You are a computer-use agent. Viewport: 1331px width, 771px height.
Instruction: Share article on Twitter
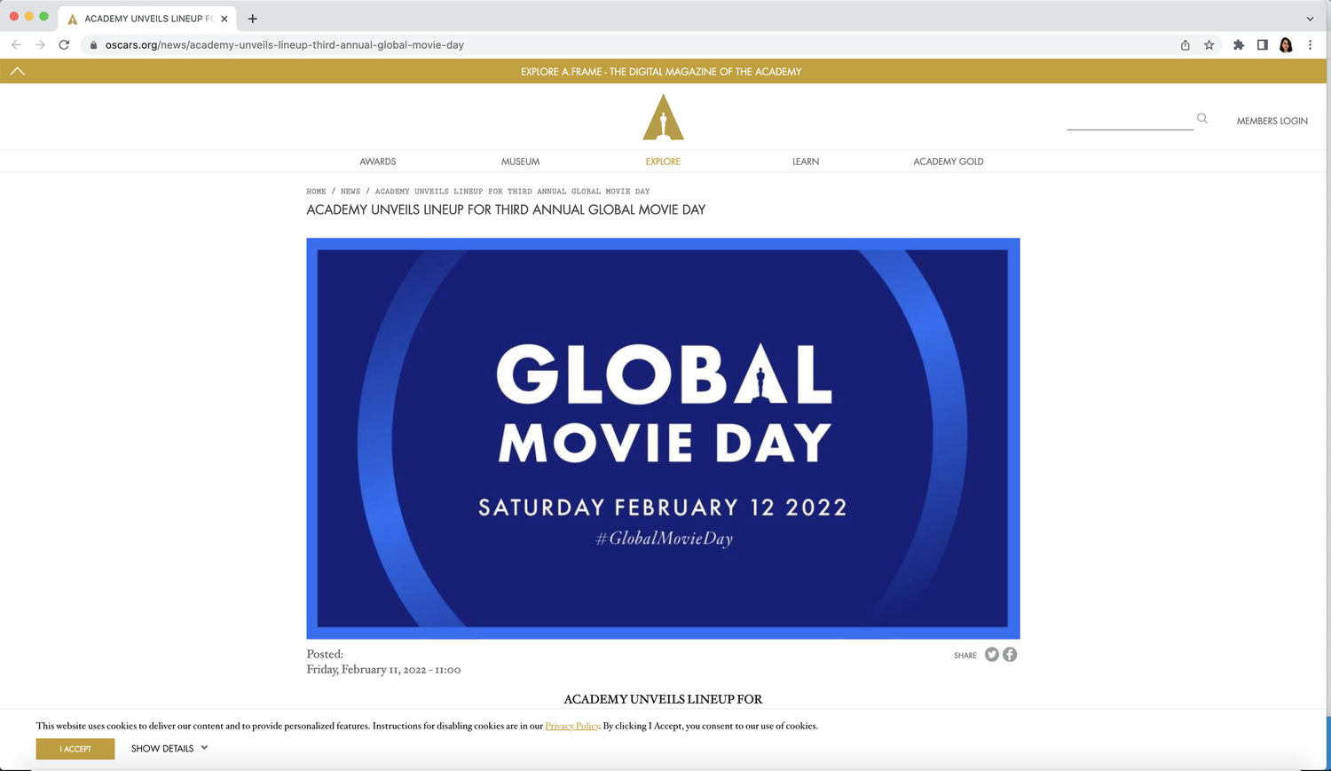[992, 654]
